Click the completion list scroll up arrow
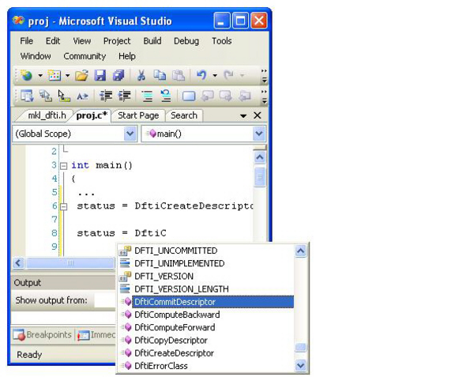The width and height of the screenshot is (474, 377). 300,251
